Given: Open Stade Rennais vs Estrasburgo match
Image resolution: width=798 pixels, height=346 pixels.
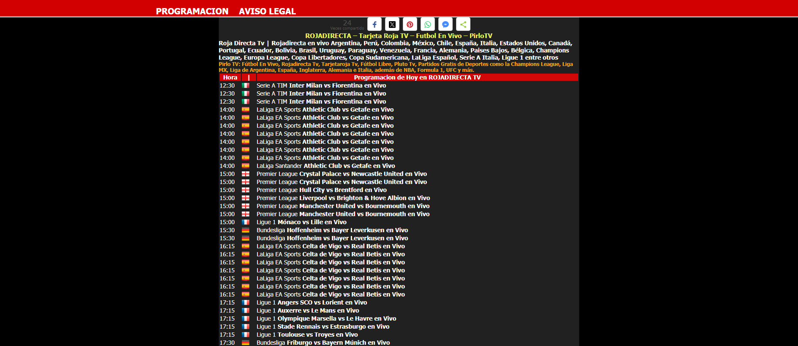Looking at the screenshot, I should tap(323, 327).
